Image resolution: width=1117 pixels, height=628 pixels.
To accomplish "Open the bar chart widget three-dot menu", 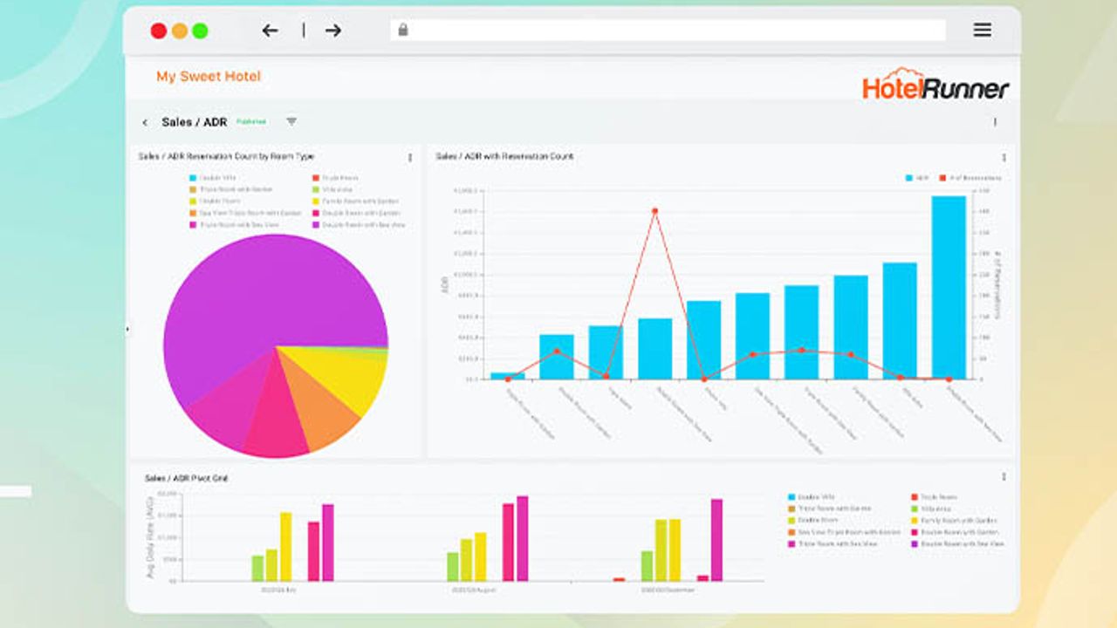I will [x=1004, y=158].
